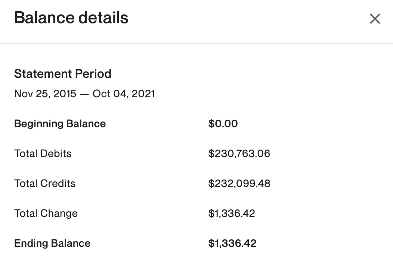393x270 pixels.
Task: Select the Total Debits label
Action: 43,154
